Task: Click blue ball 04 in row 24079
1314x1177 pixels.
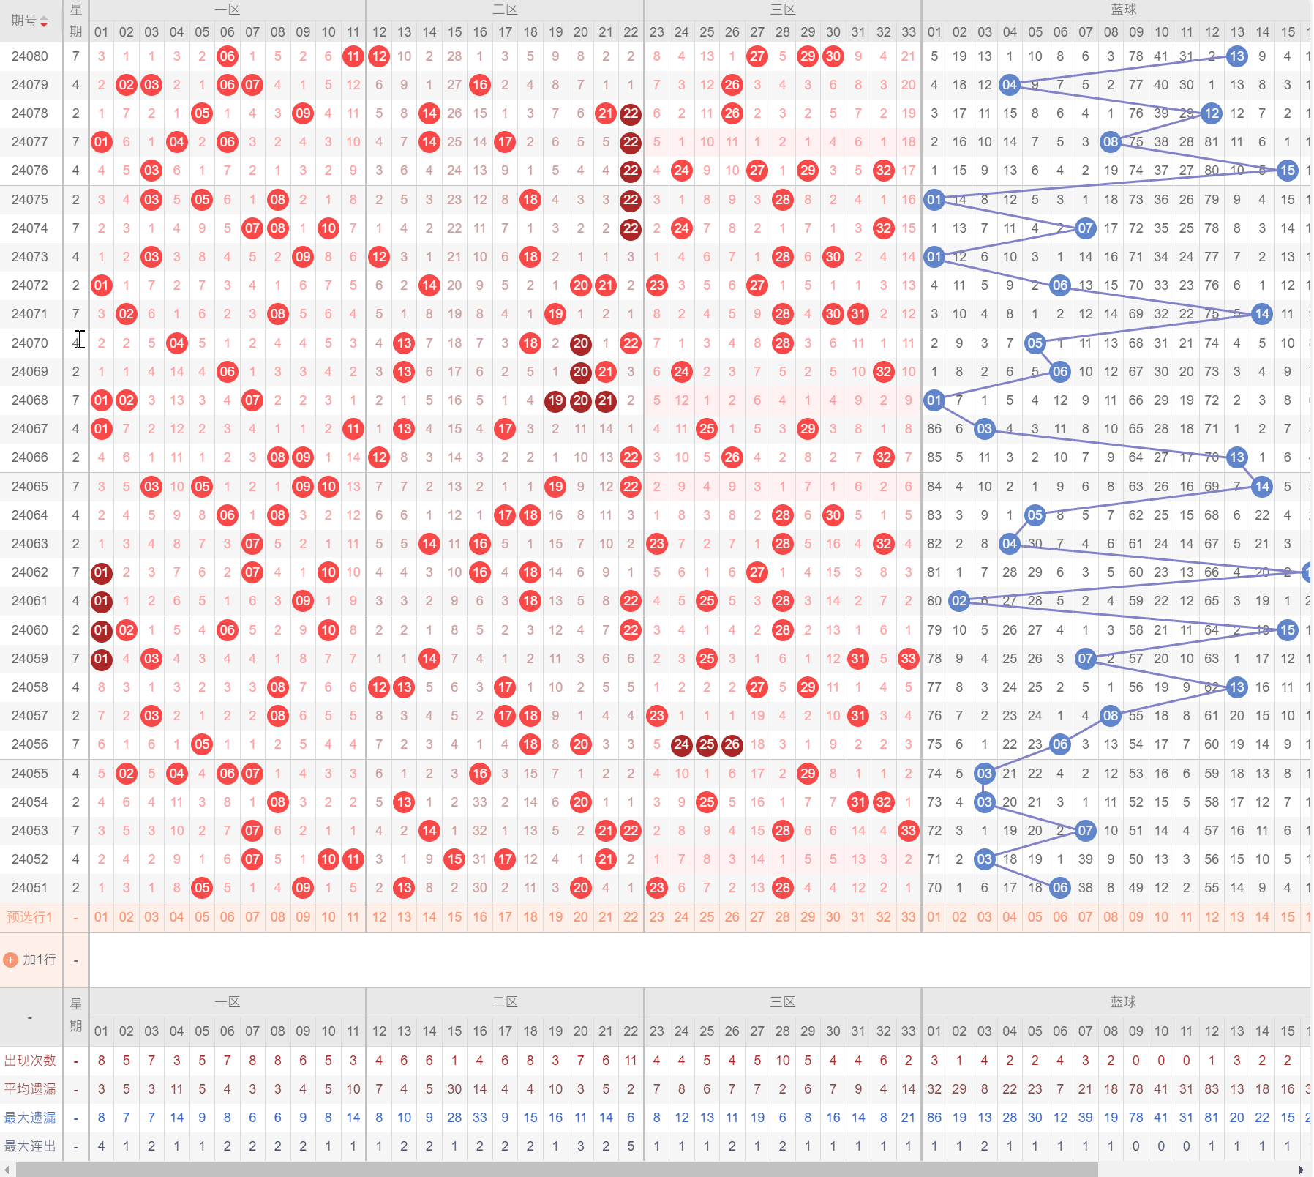Action: coord(1010,85)
